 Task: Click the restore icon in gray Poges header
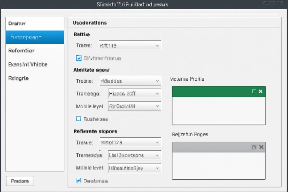coord(254,147)
